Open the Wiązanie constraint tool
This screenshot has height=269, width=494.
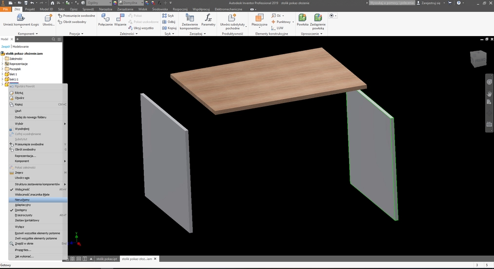point(120,21)
